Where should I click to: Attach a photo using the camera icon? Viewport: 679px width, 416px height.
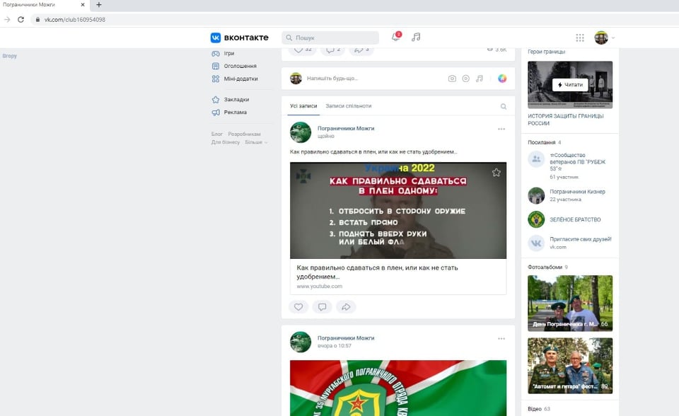tap(452, 79)
